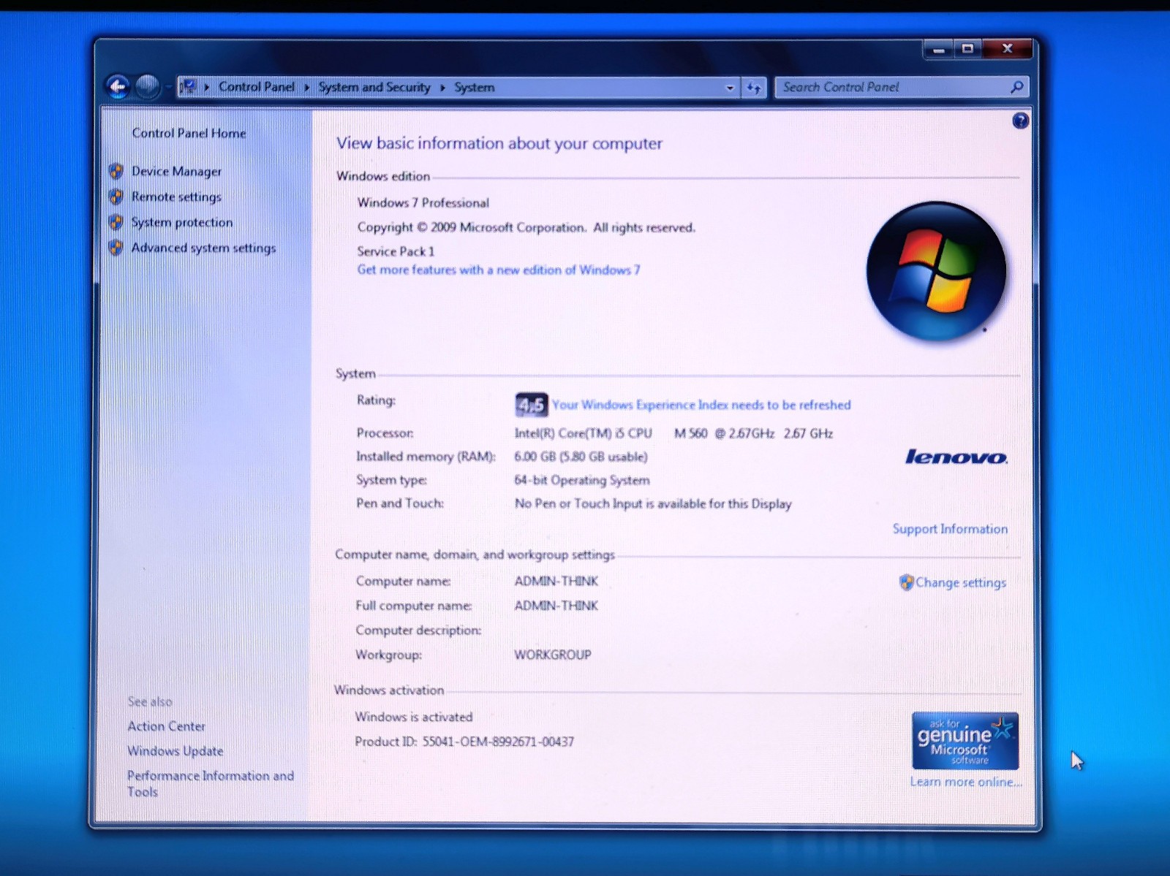
Task: Open Performance Information and Tools
Action: (211, 783)
